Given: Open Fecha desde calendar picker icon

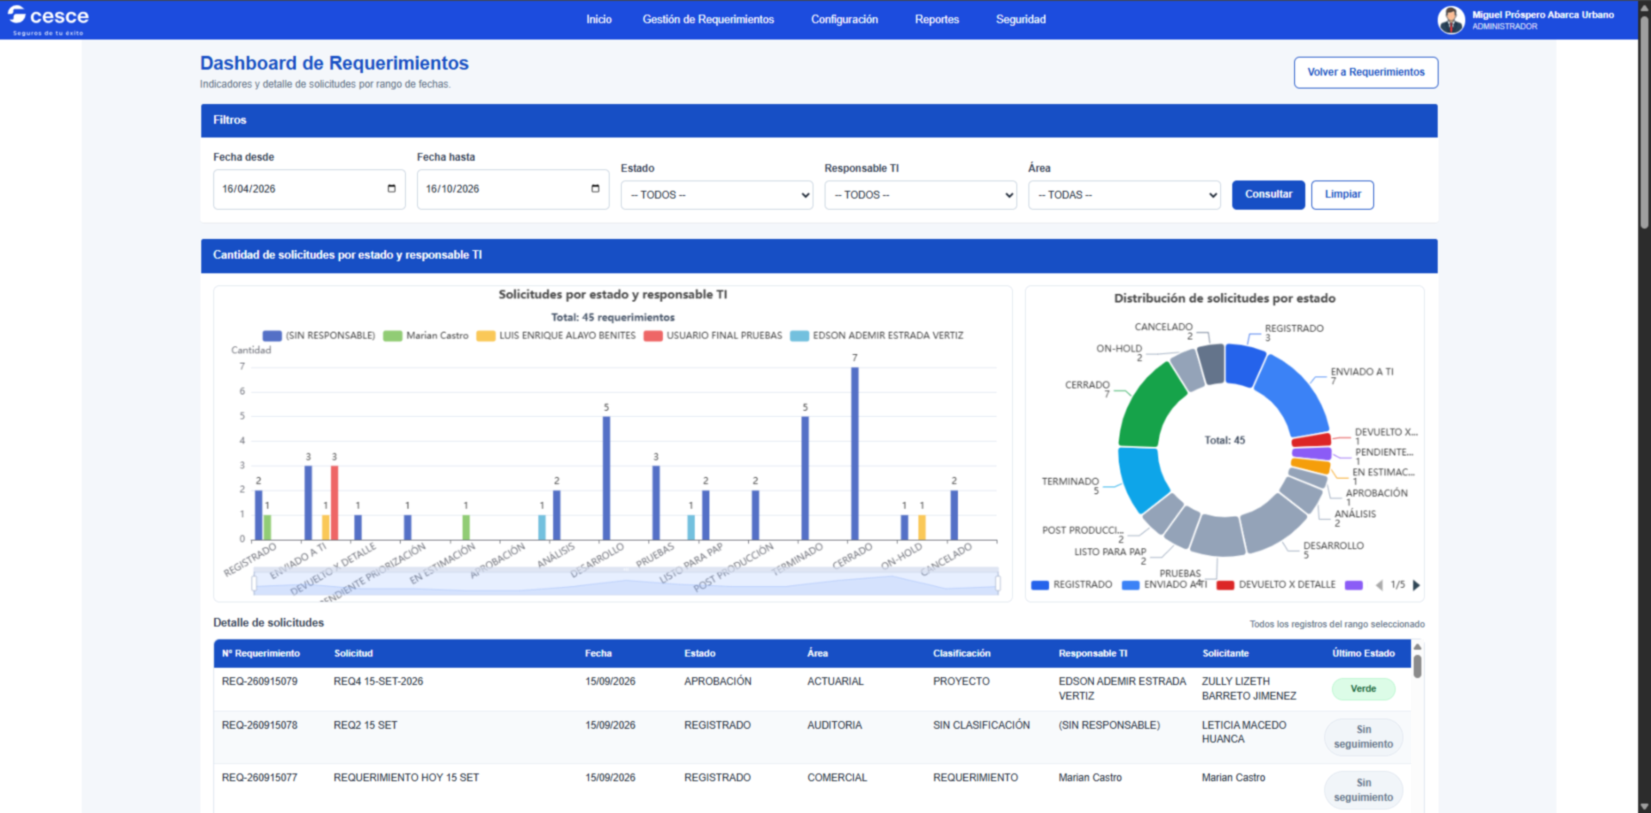Looking at the screenshot, I should [391, 189].
